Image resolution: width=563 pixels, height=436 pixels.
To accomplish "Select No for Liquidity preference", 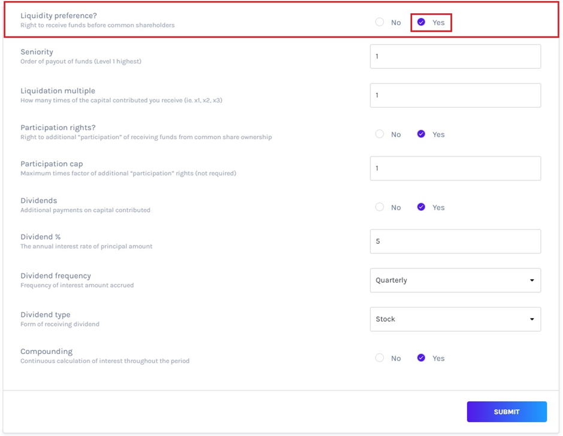I will point(380,22).
